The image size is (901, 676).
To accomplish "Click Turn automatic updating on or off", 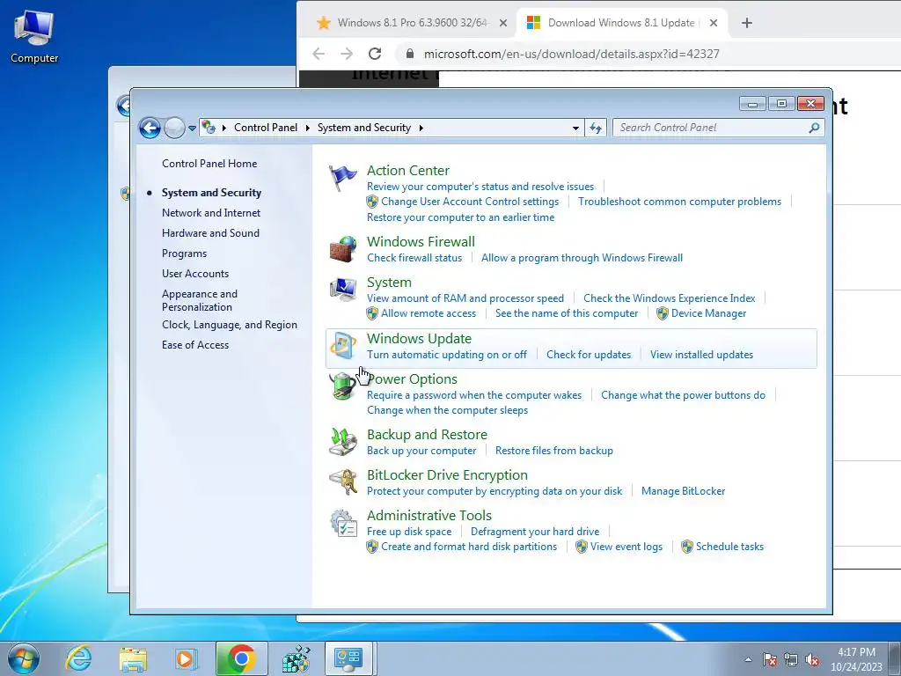I will pyautogui.click(x=446, y=355).
